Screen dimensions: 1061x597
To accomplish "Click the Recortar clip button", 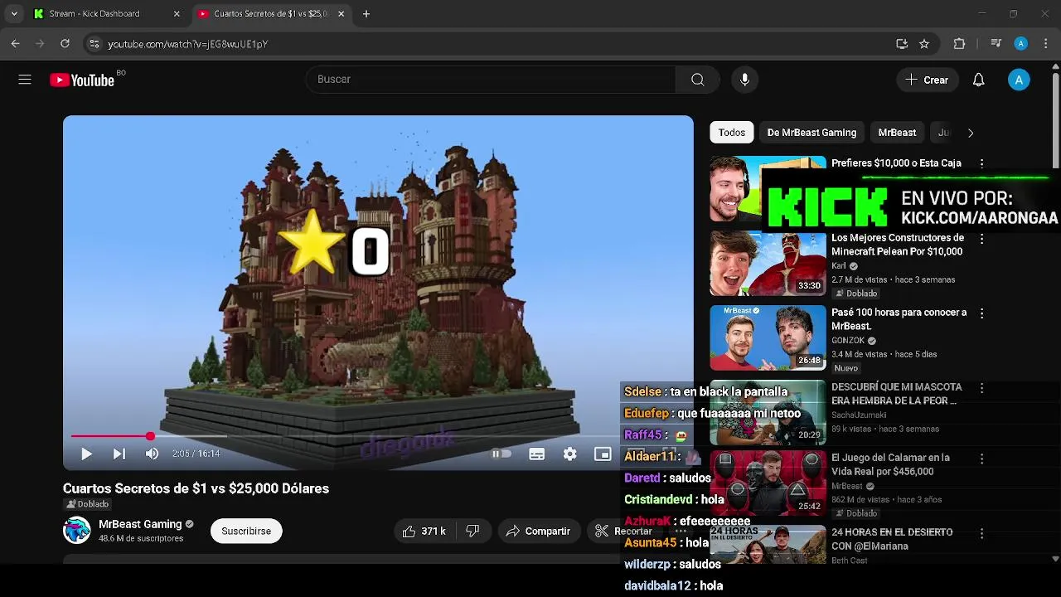I will 623,531.
